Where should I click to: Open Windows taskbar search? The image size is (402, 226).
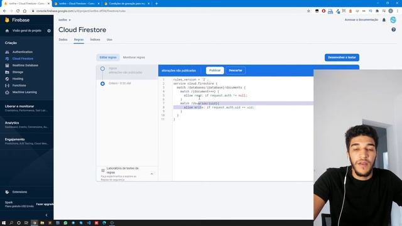tap(11, 223)
